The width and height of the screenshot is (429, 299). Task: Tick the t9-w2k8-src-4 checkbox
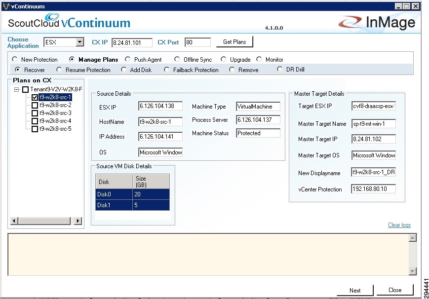point(35,121)
